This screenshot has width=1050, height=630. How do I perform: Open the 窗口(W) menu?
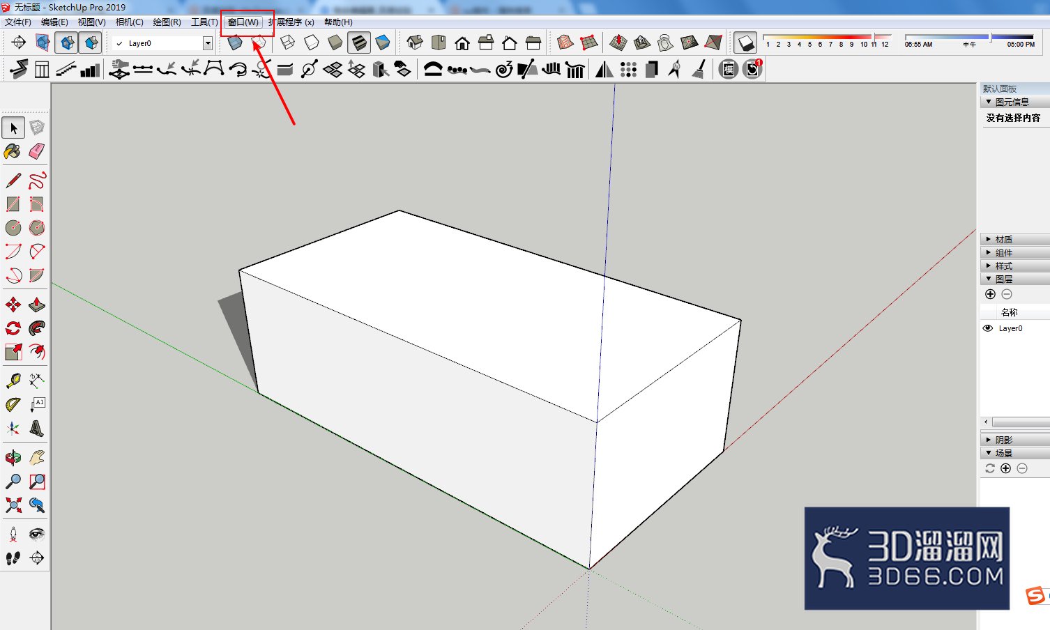click(243, 22)
